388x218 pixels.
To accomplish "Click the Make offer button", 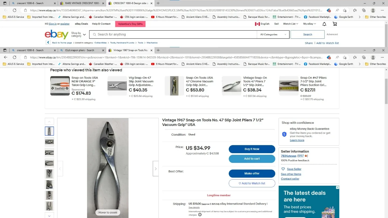I will tap(252, 173).
